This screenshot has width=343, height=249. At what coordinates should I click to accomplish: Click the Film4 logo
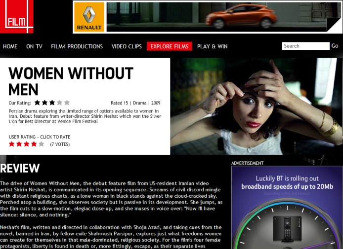point(17,17)
